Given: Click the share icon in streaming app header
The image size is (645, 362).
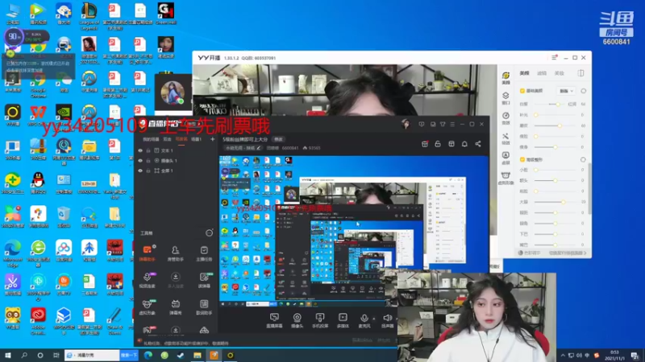Looking at the screenshot, I should (477, 144).
